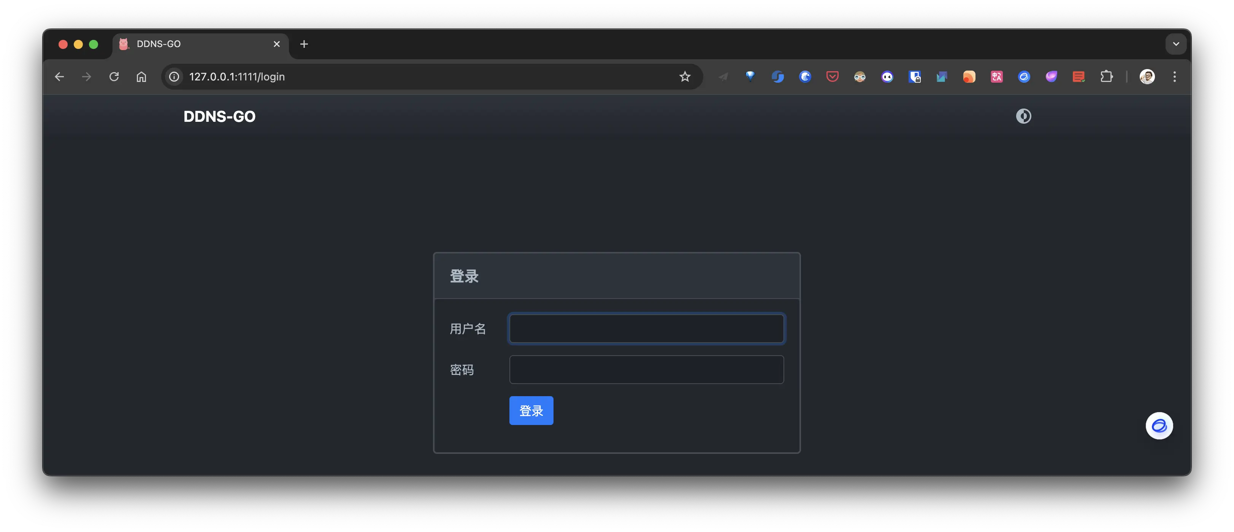Screen dimensions: 1234x532
Task: Open a new tab with plus
Action: (304, 44)
